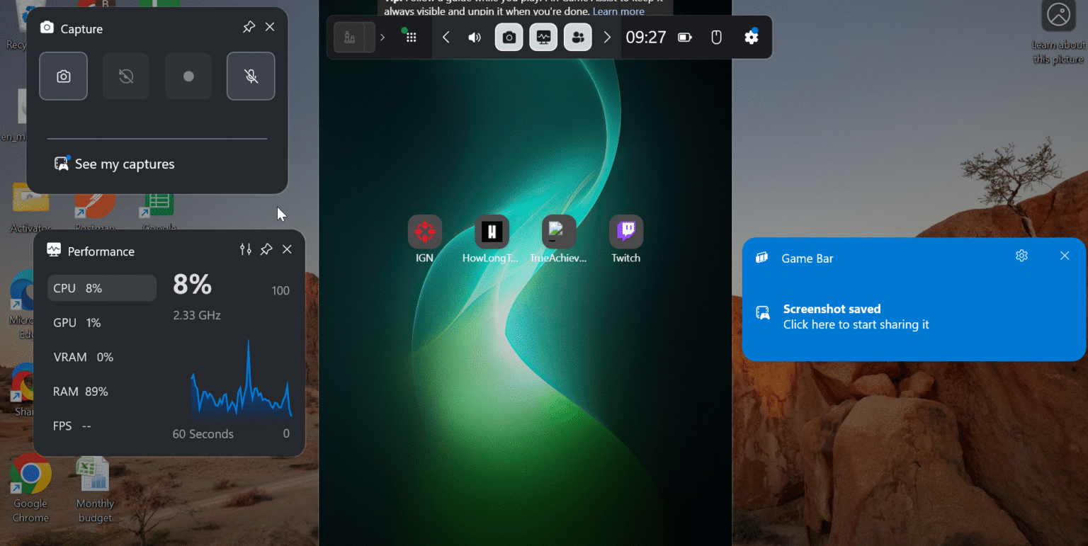Open Game Bar settings gear in toolbar
The height and width of the screenshot is (546, 1088).
[x=752, y=37]
